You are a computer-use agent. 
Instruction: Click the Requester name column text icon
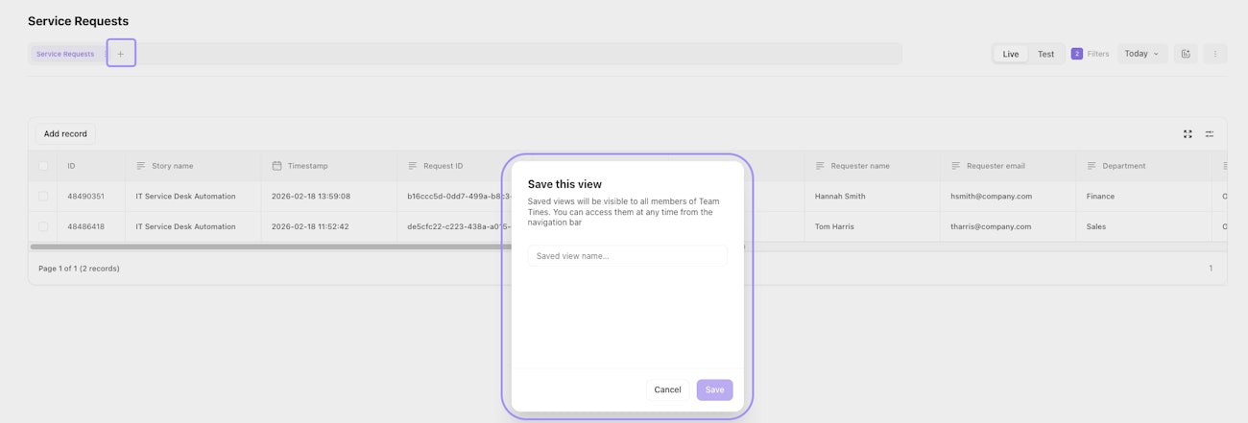(820, 166)
